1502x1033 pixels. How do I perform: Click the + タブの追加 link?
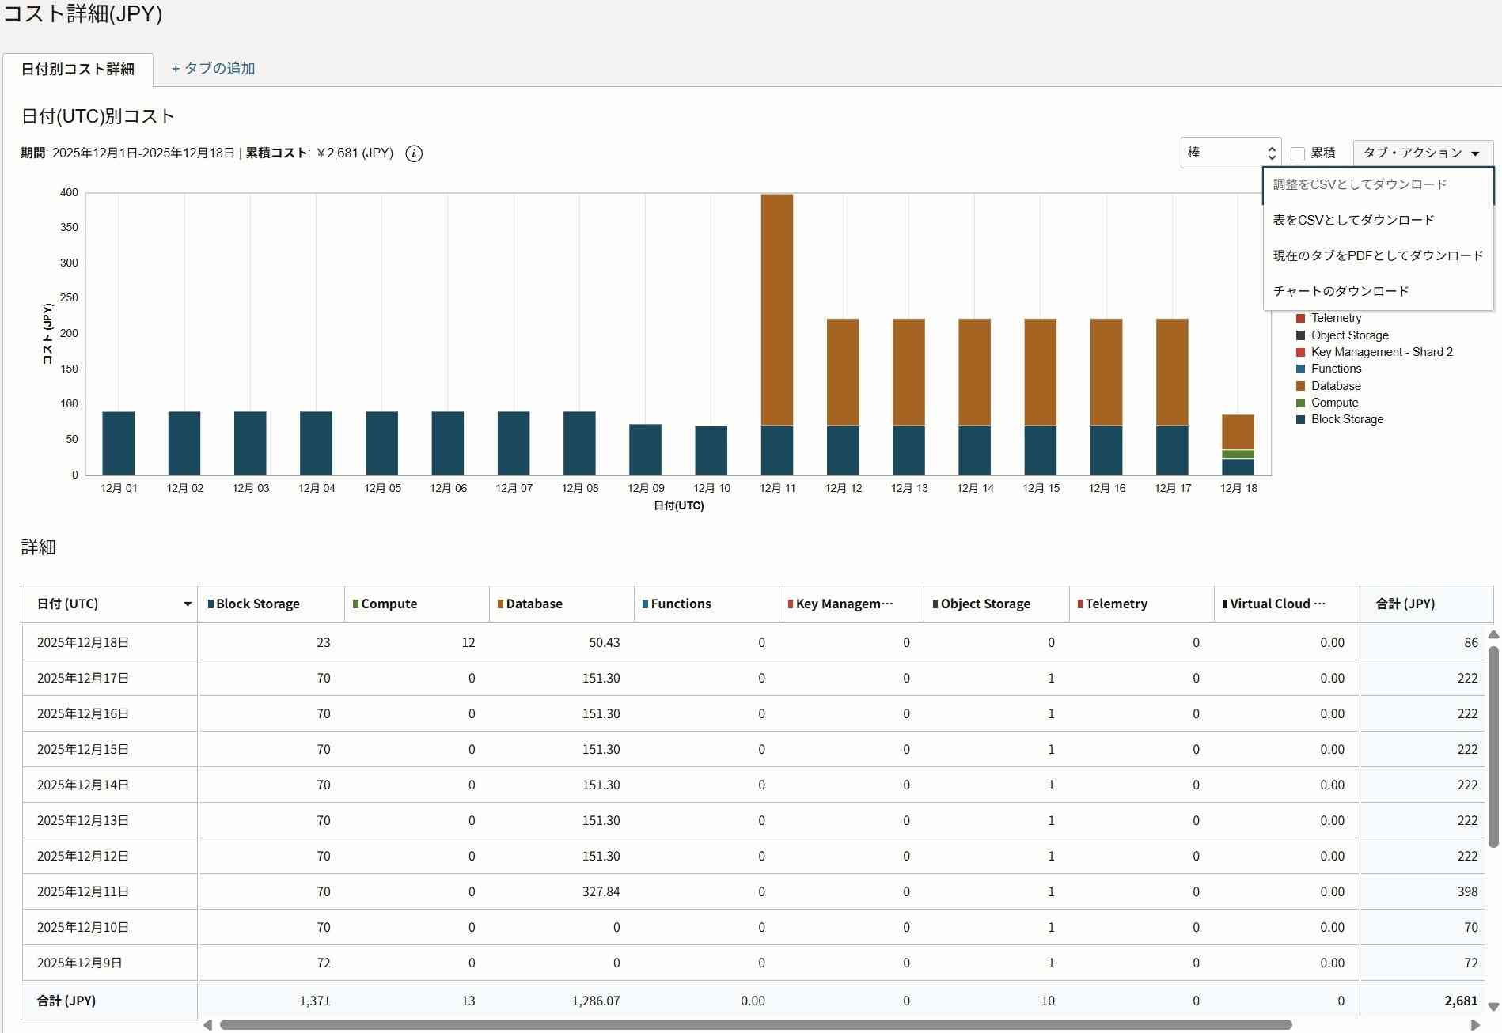[x=213, y=69]
